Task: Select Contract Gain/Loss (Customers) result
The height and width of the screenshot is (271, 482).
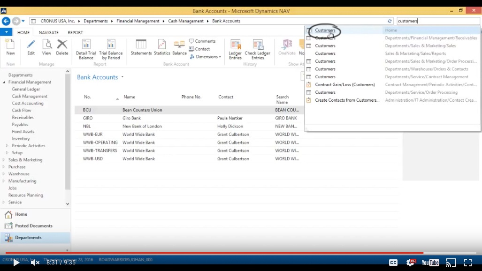Action: [x=392, y=84]
